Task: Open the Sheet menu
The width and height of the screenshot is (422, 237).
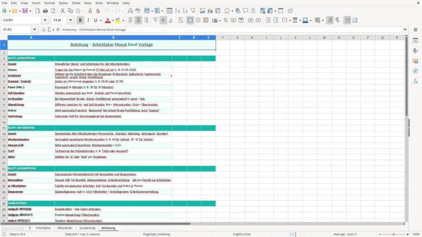Action: [76, 3]
